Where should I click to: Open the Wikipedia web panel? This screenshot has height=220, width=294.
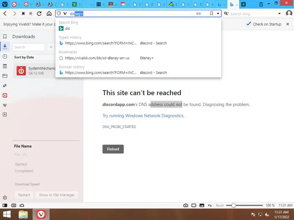(x=5, y=105)
